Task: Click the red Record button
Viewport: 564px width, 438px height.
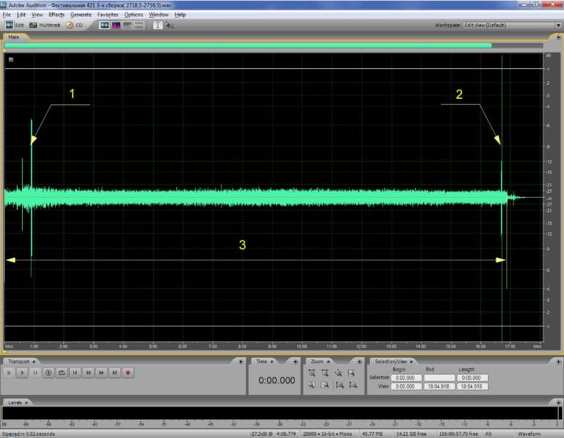Action: click(x=128, y=373)
